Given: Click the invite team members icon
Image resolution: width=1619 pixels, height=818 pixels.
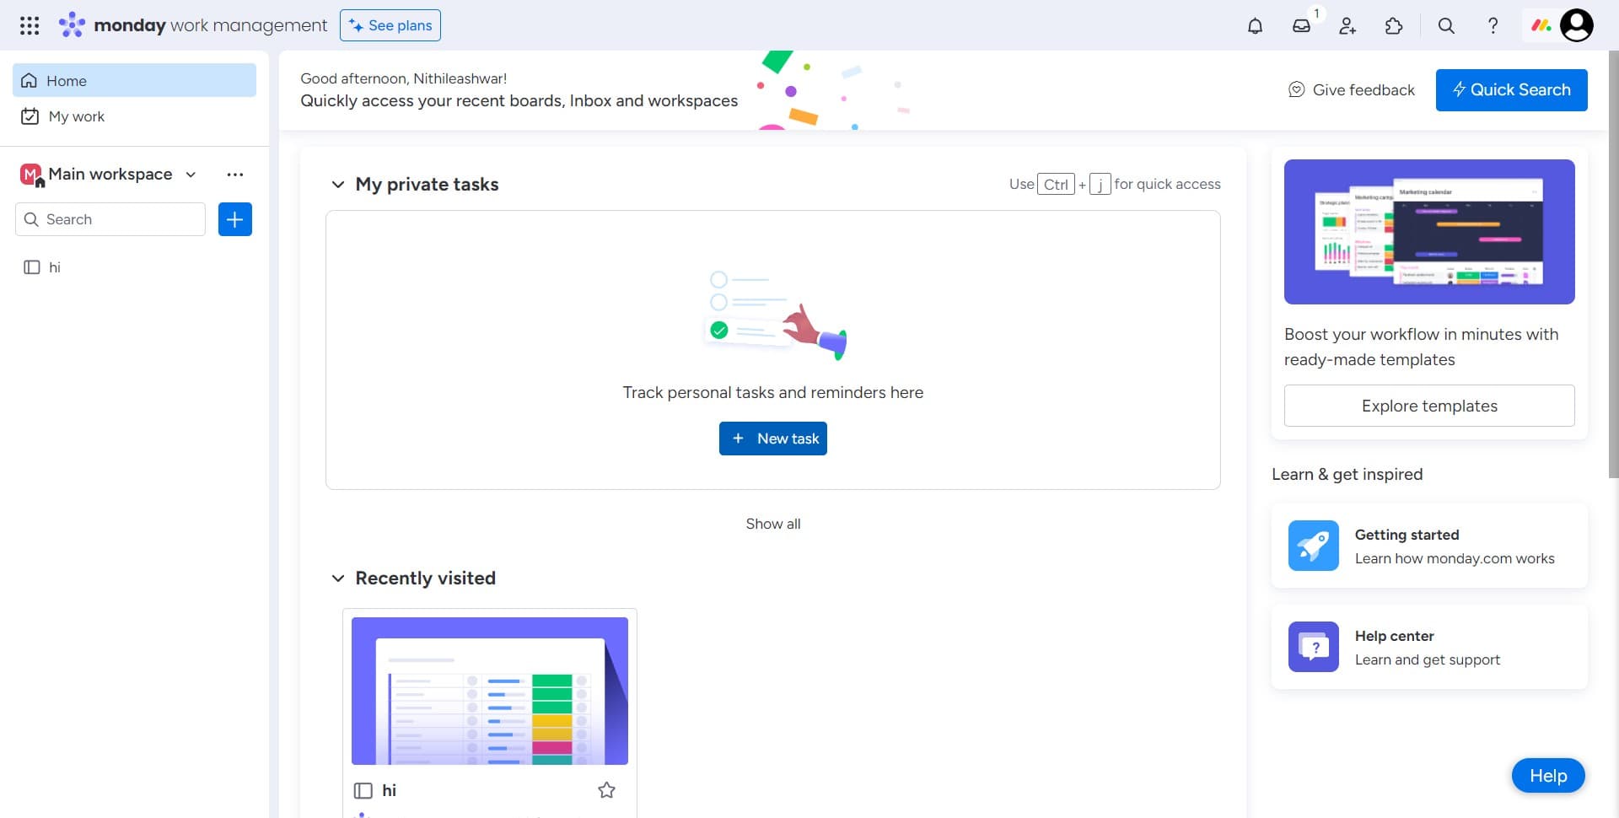Looking at the screenshot, I should tap(1347, 25).
